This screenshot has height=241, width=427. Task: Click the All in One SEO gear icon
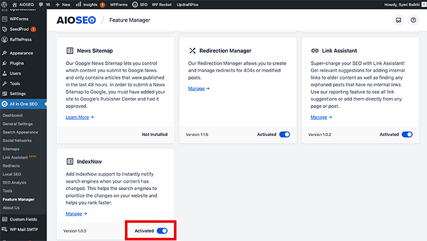4,104
